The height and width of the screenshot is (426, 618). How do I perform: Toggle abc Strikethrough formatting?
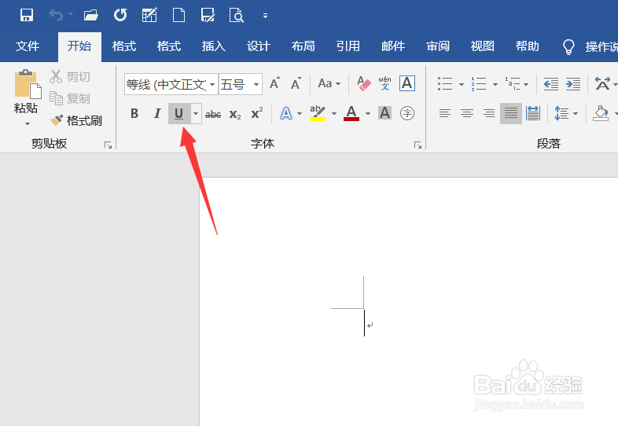[x=213, y=114]
